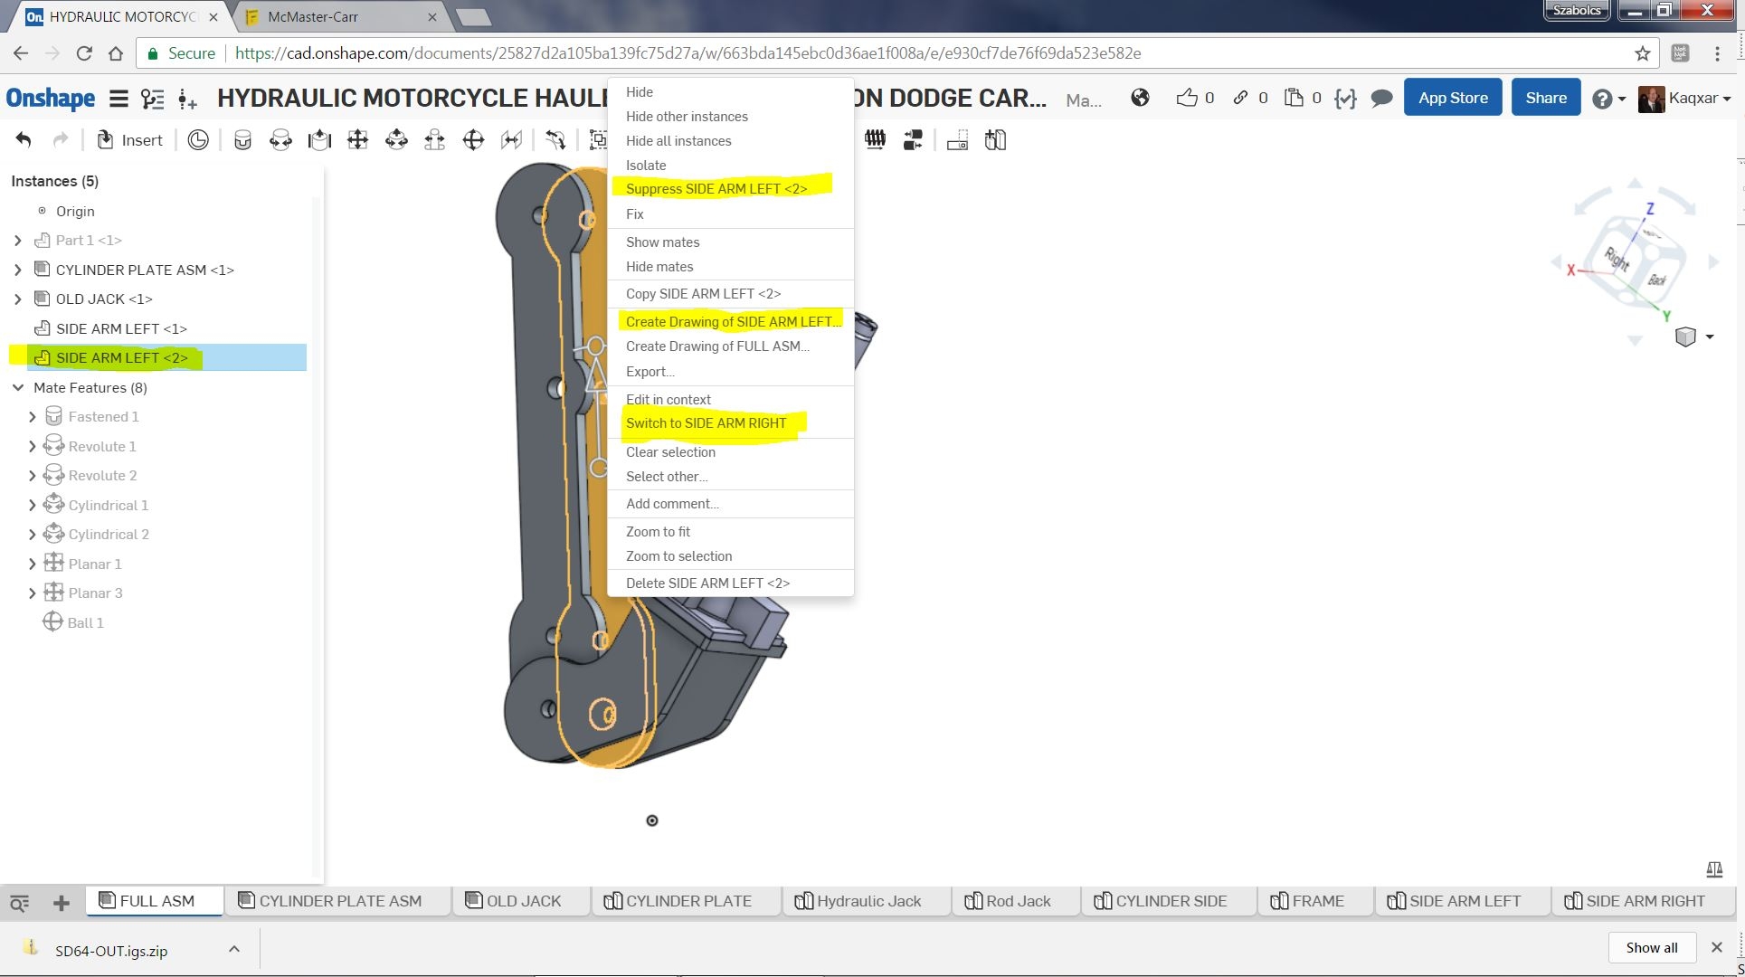This screenshot has height=977, width=1745.
Task: Click the Fastened mate tool icon
Action: [242, 140]
